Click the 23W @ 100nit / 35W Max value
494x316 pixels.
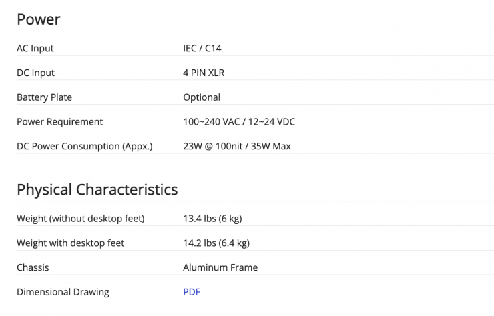(237, 146)
